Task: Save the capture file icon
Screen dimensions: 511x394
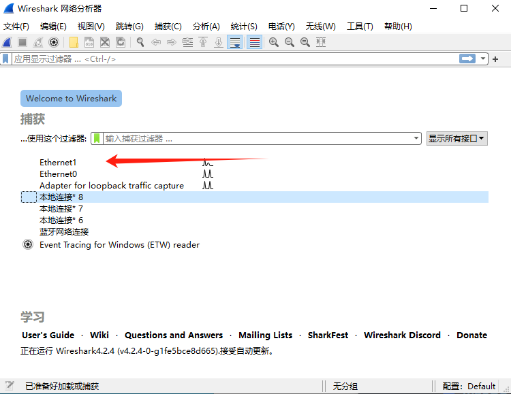Action: point(89,42)
